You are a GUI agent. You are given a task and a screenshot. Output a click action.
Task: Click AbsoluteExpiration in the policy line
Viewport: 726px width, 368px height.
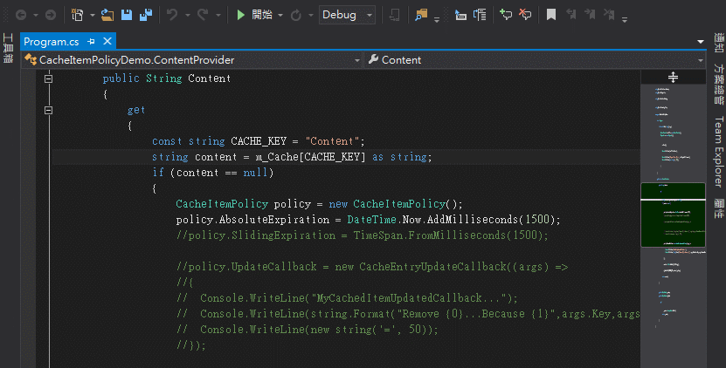click(274, 220)
